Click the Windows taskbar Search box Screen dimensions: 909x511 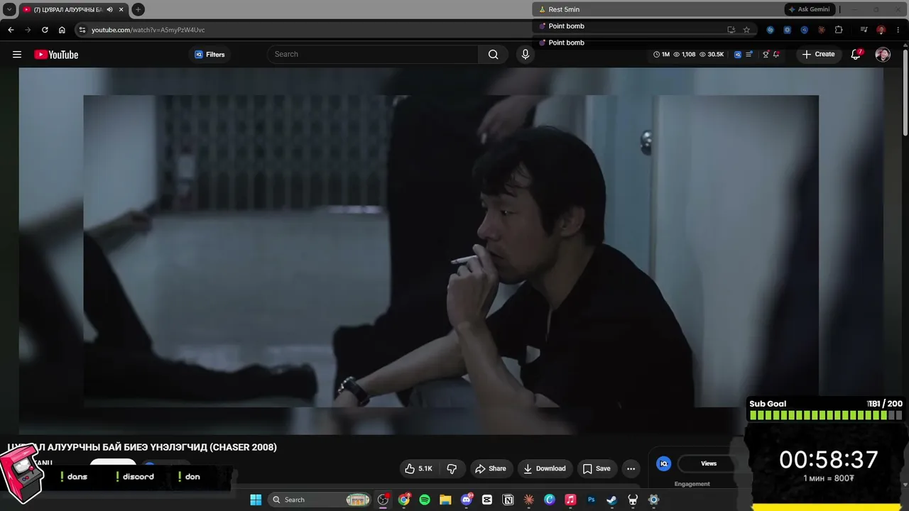pyautogui.click(x=320, y=500)
